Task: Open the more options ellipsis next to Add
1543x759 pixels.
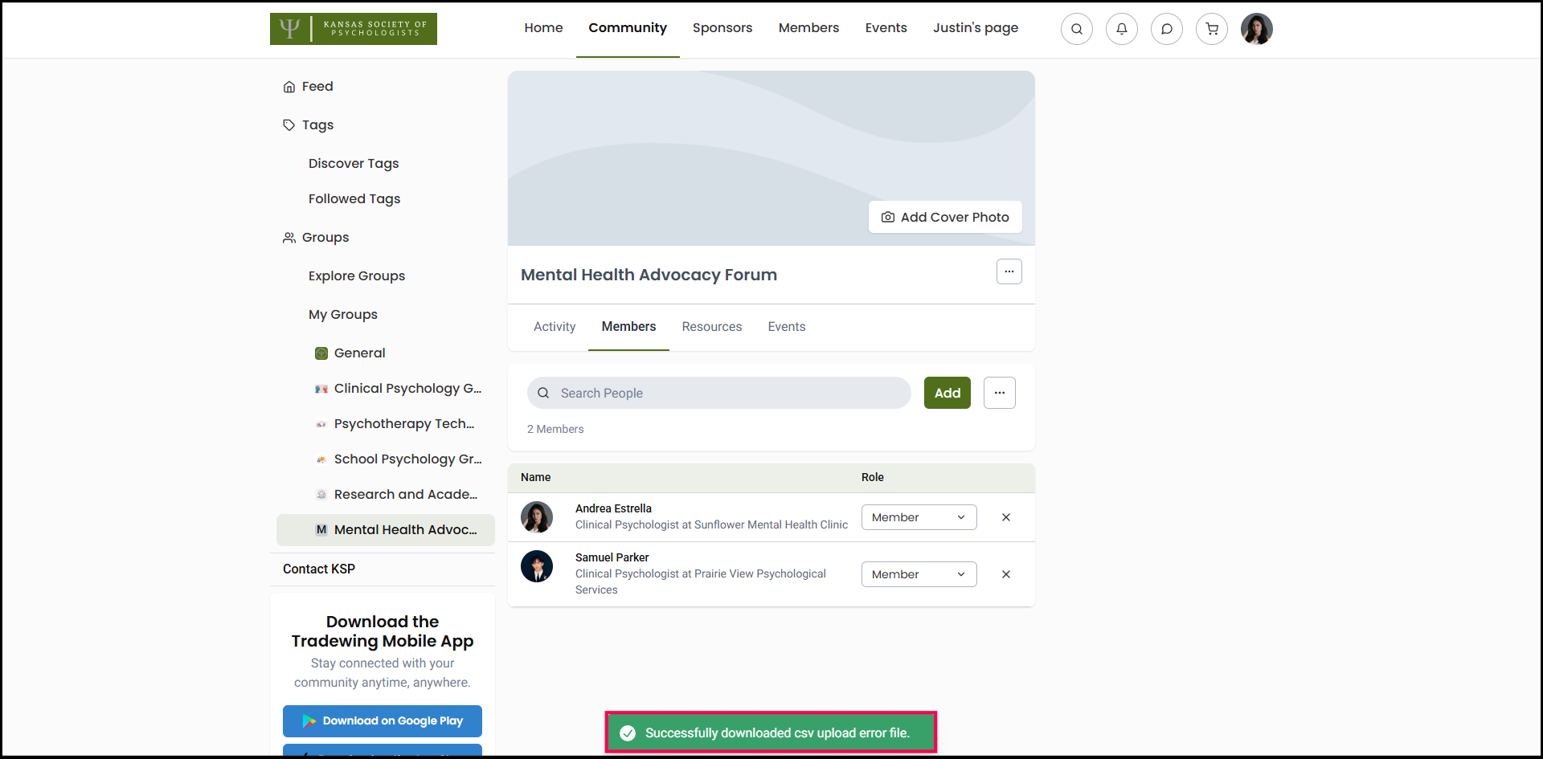Action: tap(999, 393)
